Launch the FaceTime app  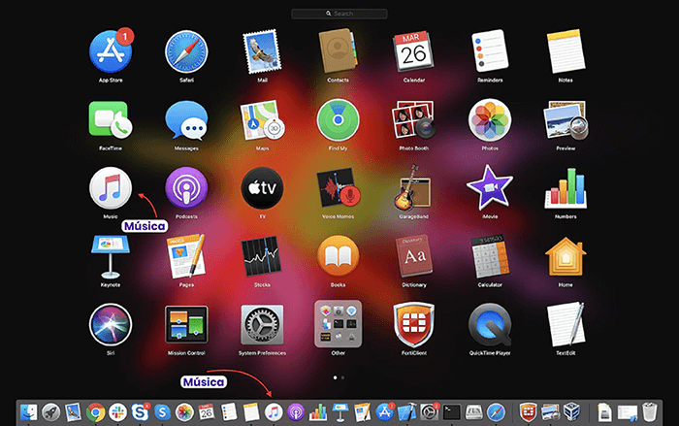point(111,120)
